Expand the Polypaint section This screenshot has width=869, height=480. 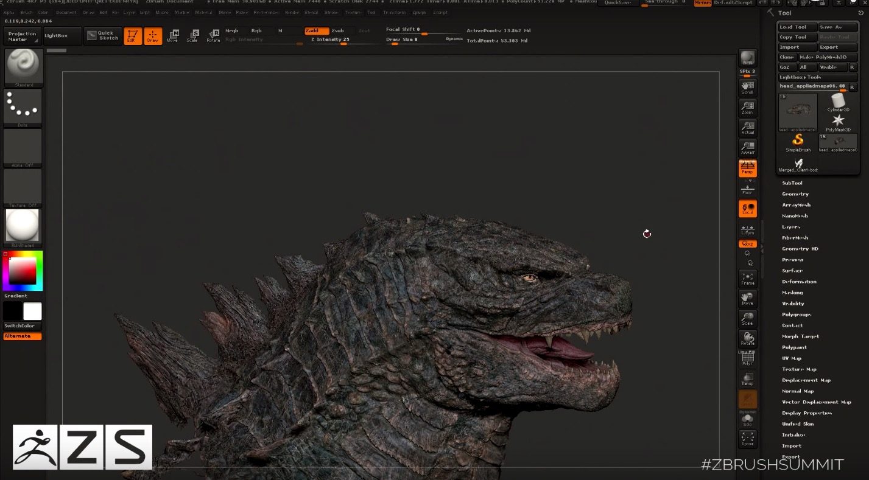point(794,347)
